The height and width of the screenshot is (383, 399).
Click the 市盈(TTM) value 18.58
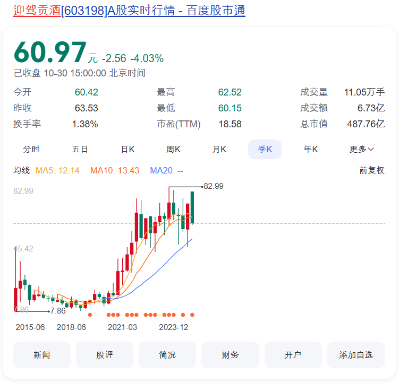[230, 124]
